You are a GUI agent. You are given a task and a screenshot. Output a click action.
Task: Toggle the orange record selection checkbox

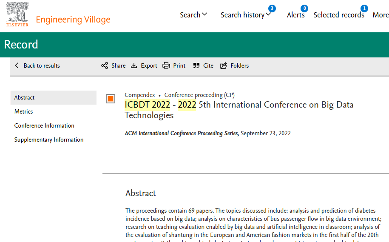[x=111, y=99]
